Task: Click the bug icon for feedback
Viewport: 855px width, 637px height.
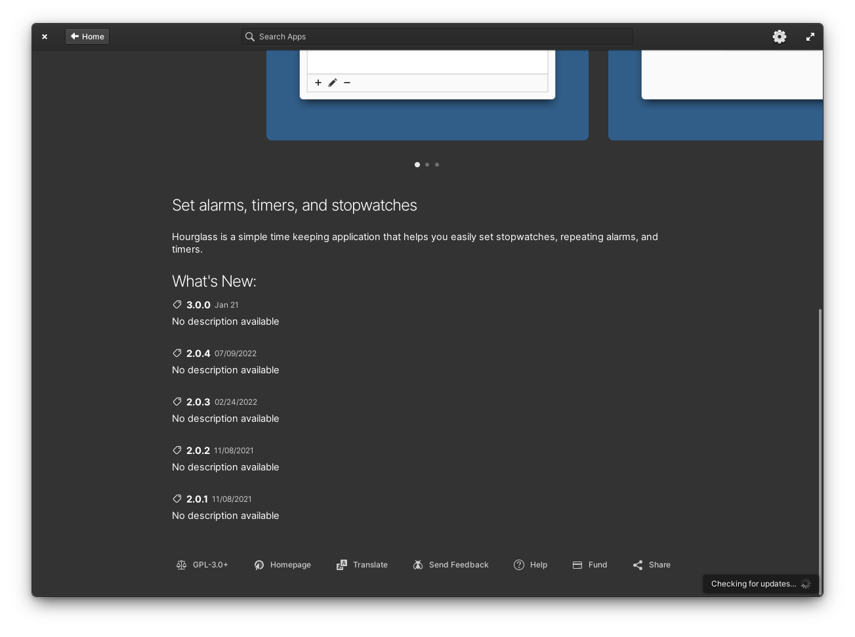Action: [418, 565]
